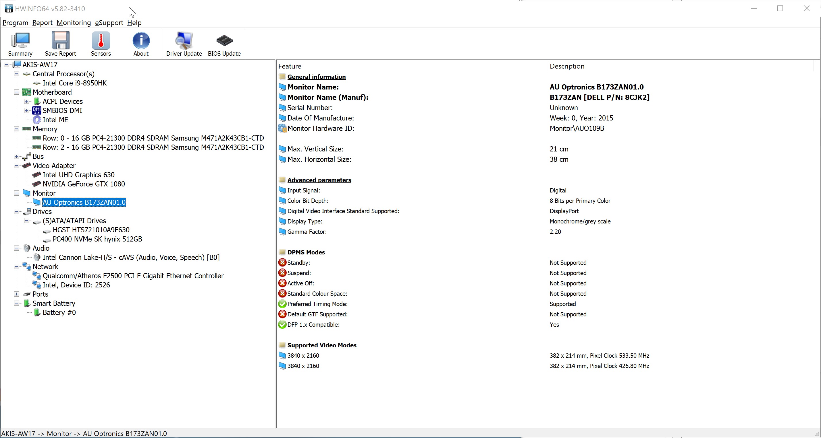Expand the Bus node

(17, 156)
